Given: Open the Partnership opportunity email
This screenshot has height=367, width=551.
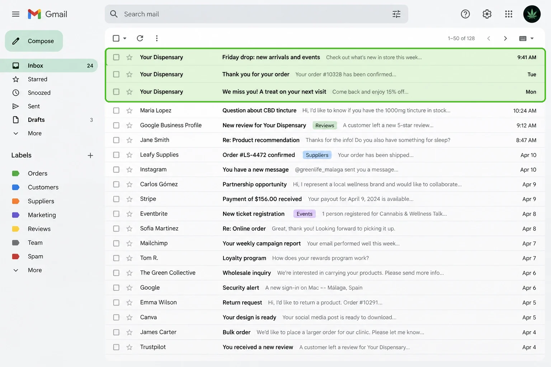Looking at the screenshot, I should pos(325,184).
